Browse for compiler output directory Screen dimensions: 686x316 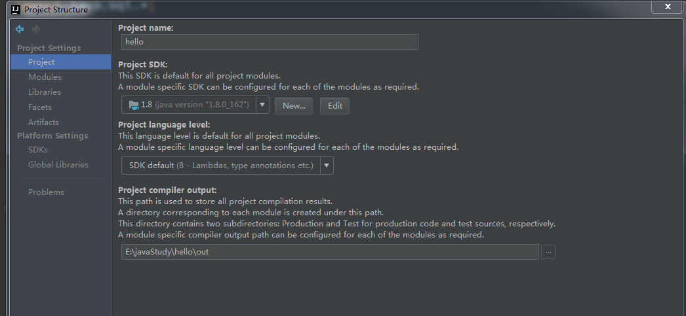[x=548, y=252]
